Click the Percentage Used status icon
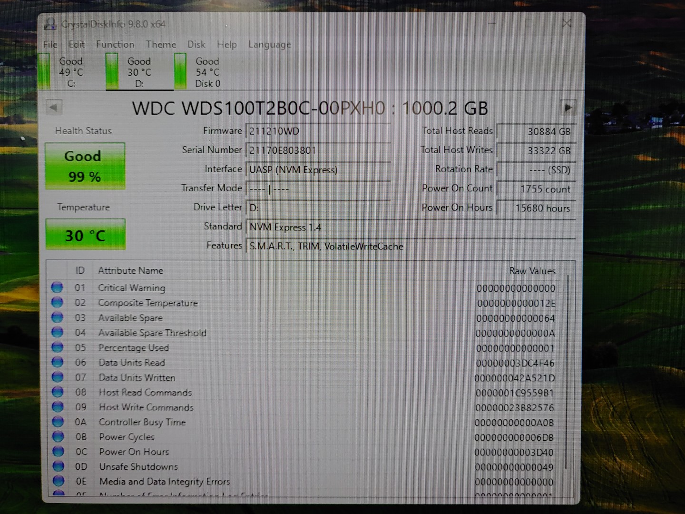This screenshot has height=514, width=685. [x=58, y=347]
